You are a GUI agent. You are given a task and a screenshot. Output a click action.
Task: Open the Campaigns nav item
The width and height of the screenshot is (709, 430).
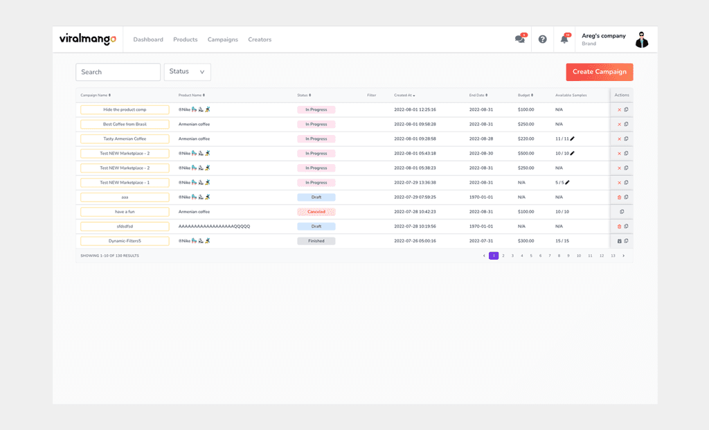tap(222, 39)
